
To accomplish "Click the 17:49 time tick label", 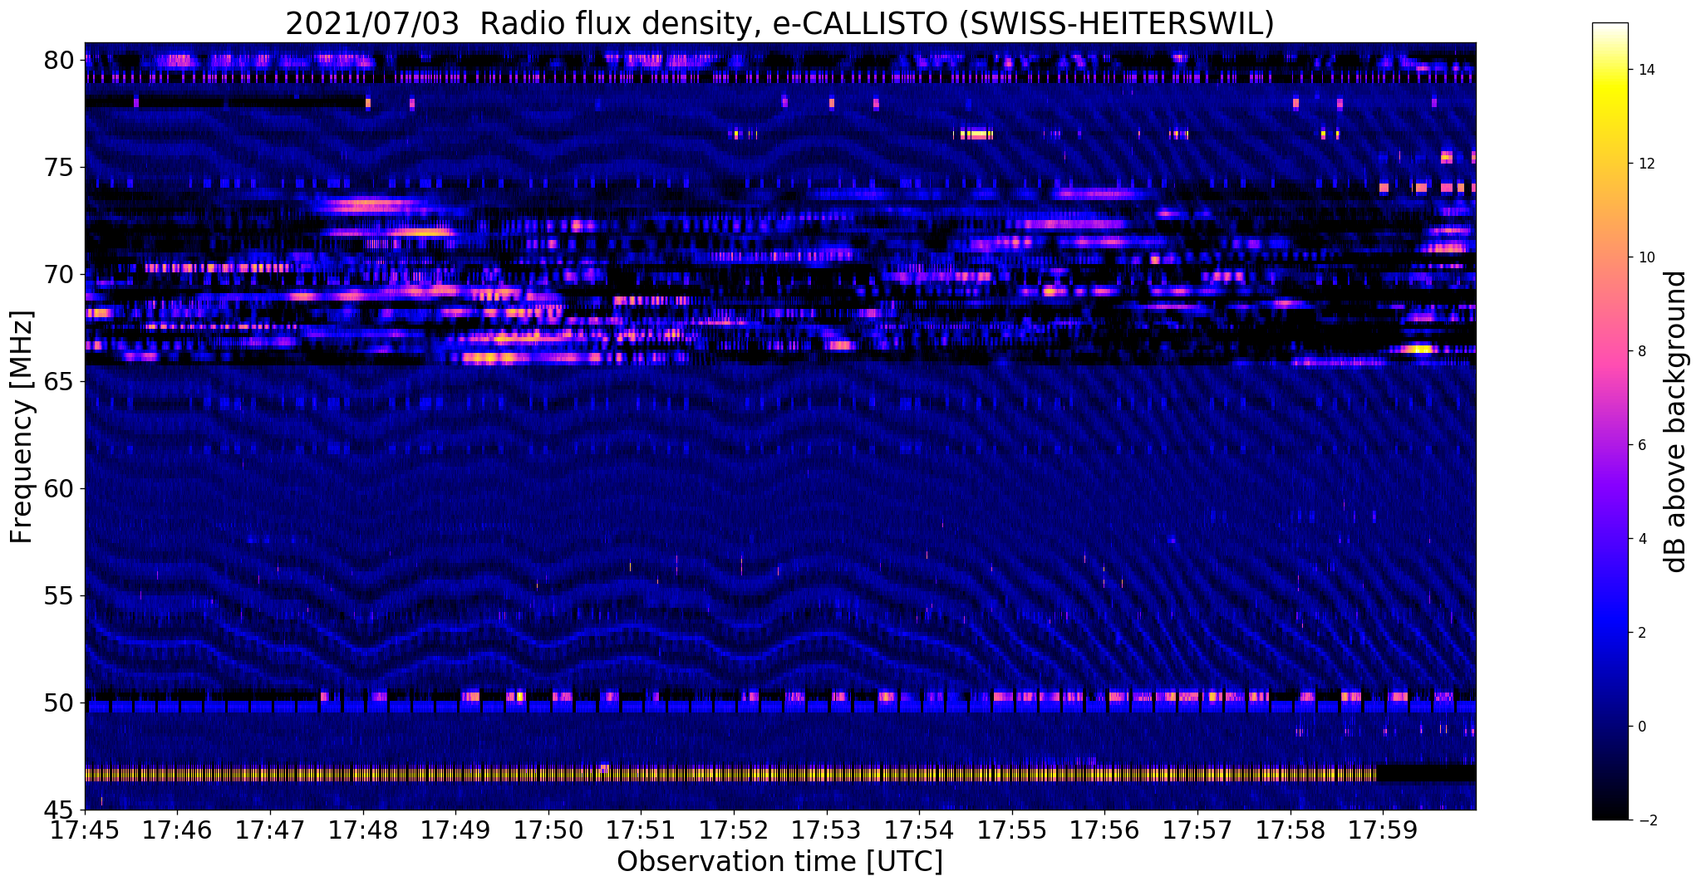I will pos(455,830).
